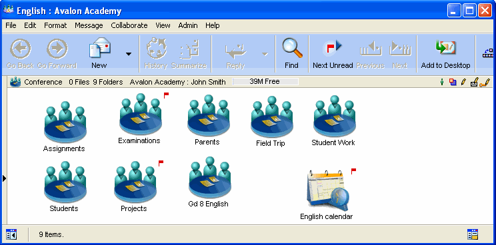
Task: Toggle split pane icon in status bar left
Action: pyautogui.click(x=11, y=234)
